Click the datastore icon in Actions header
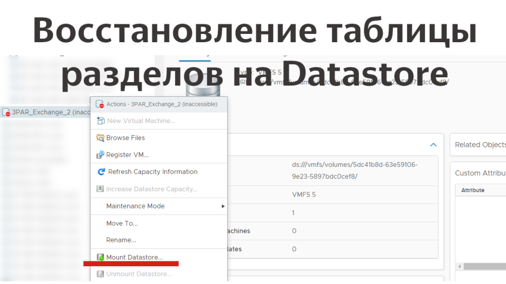The width and height of the screenshot is (506, 284). click(99, 104)
